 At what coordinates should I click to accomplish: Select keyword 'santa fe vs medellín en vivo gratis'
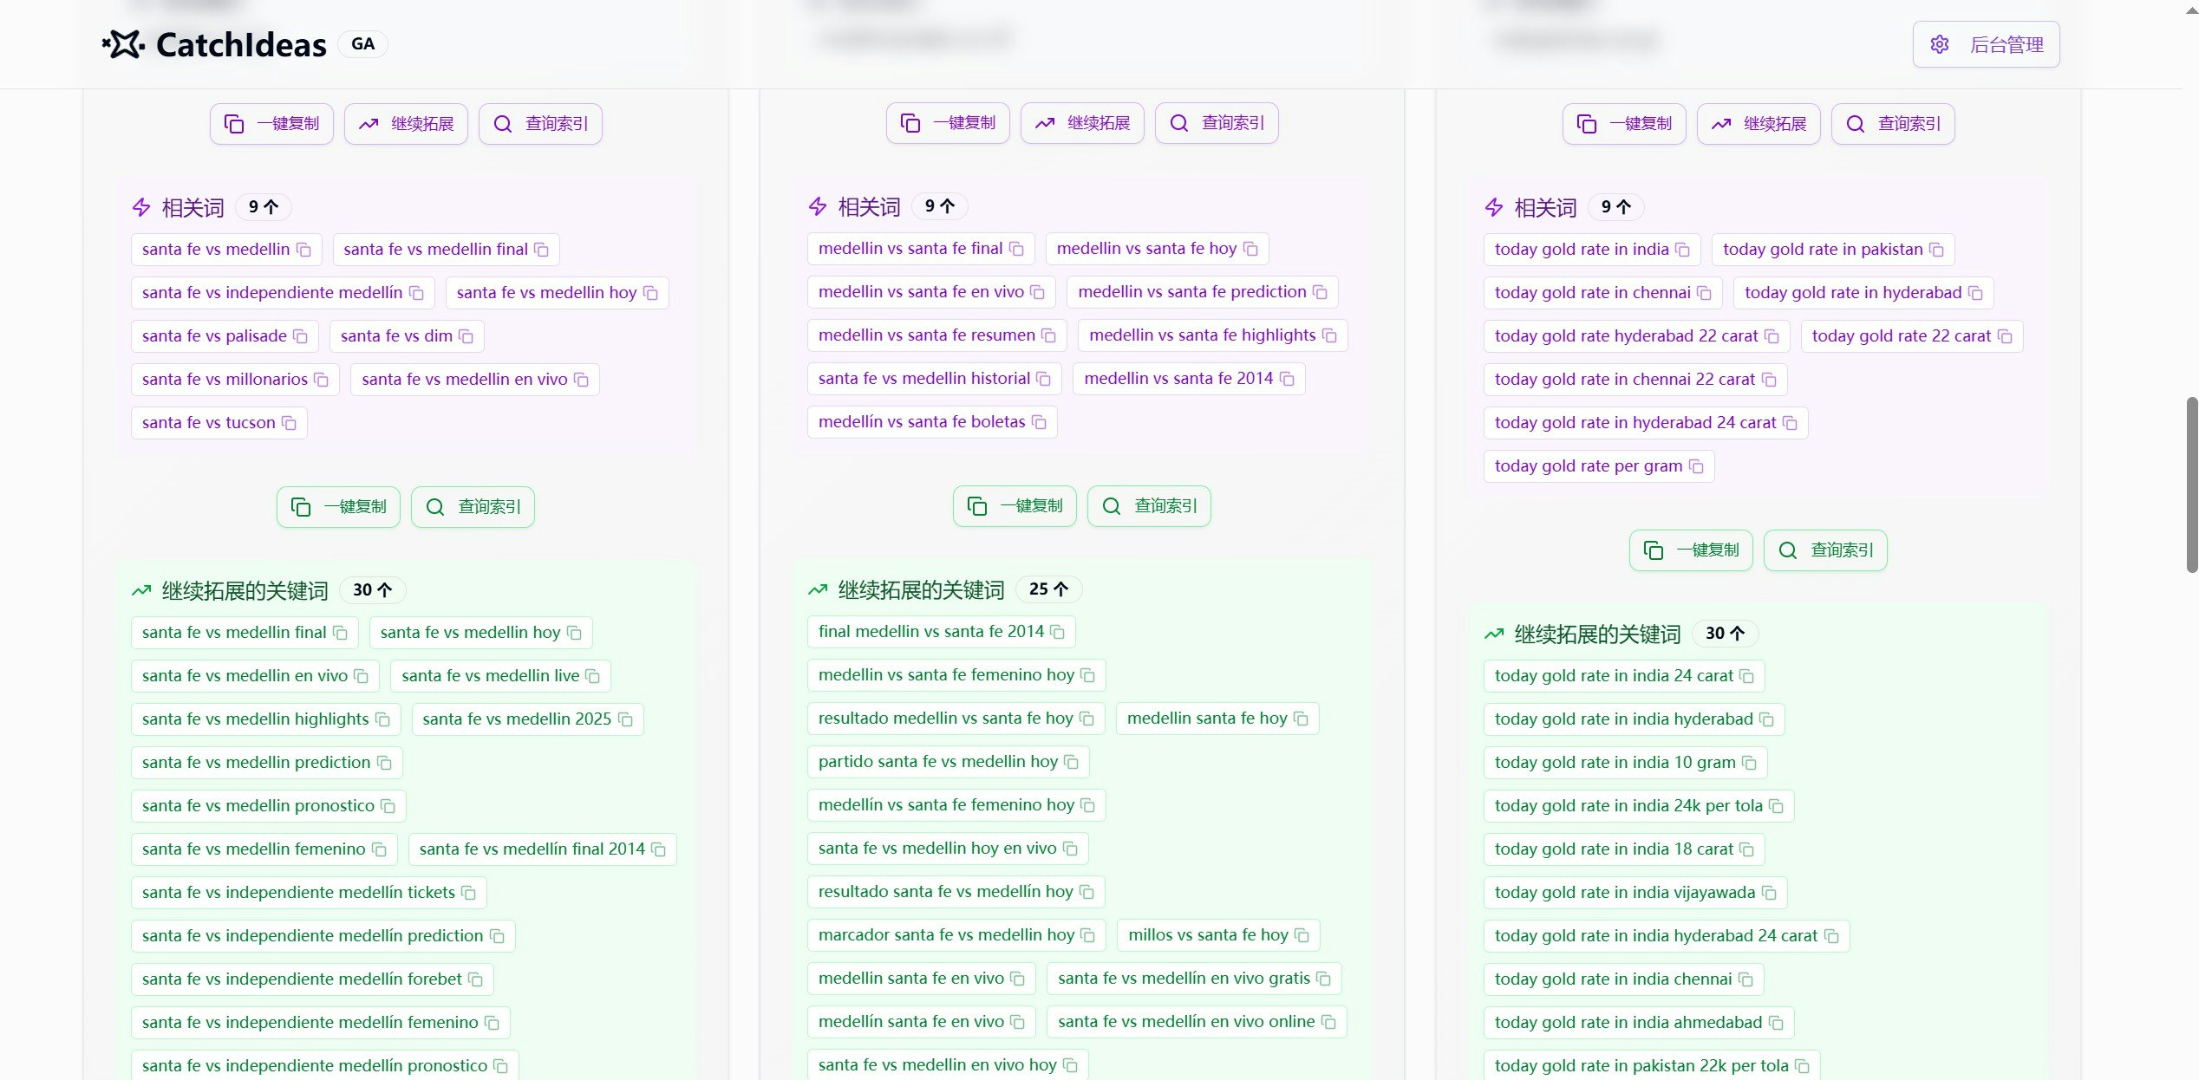coord(1195,979)
